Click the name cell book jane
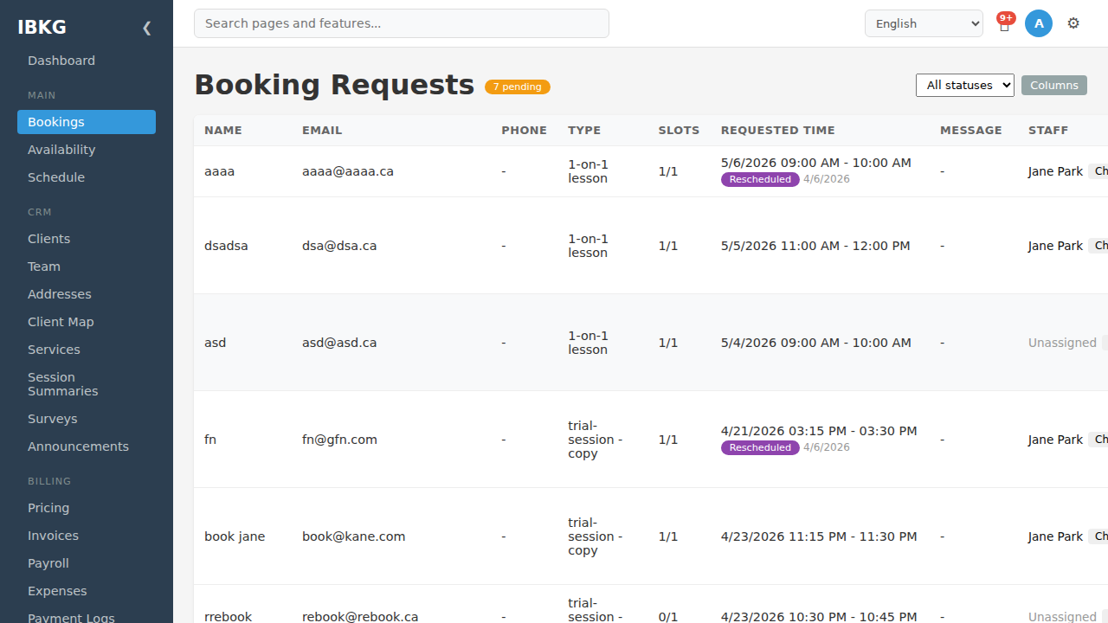The height and width of the screenshot is (623, 1108). (235, 536)
